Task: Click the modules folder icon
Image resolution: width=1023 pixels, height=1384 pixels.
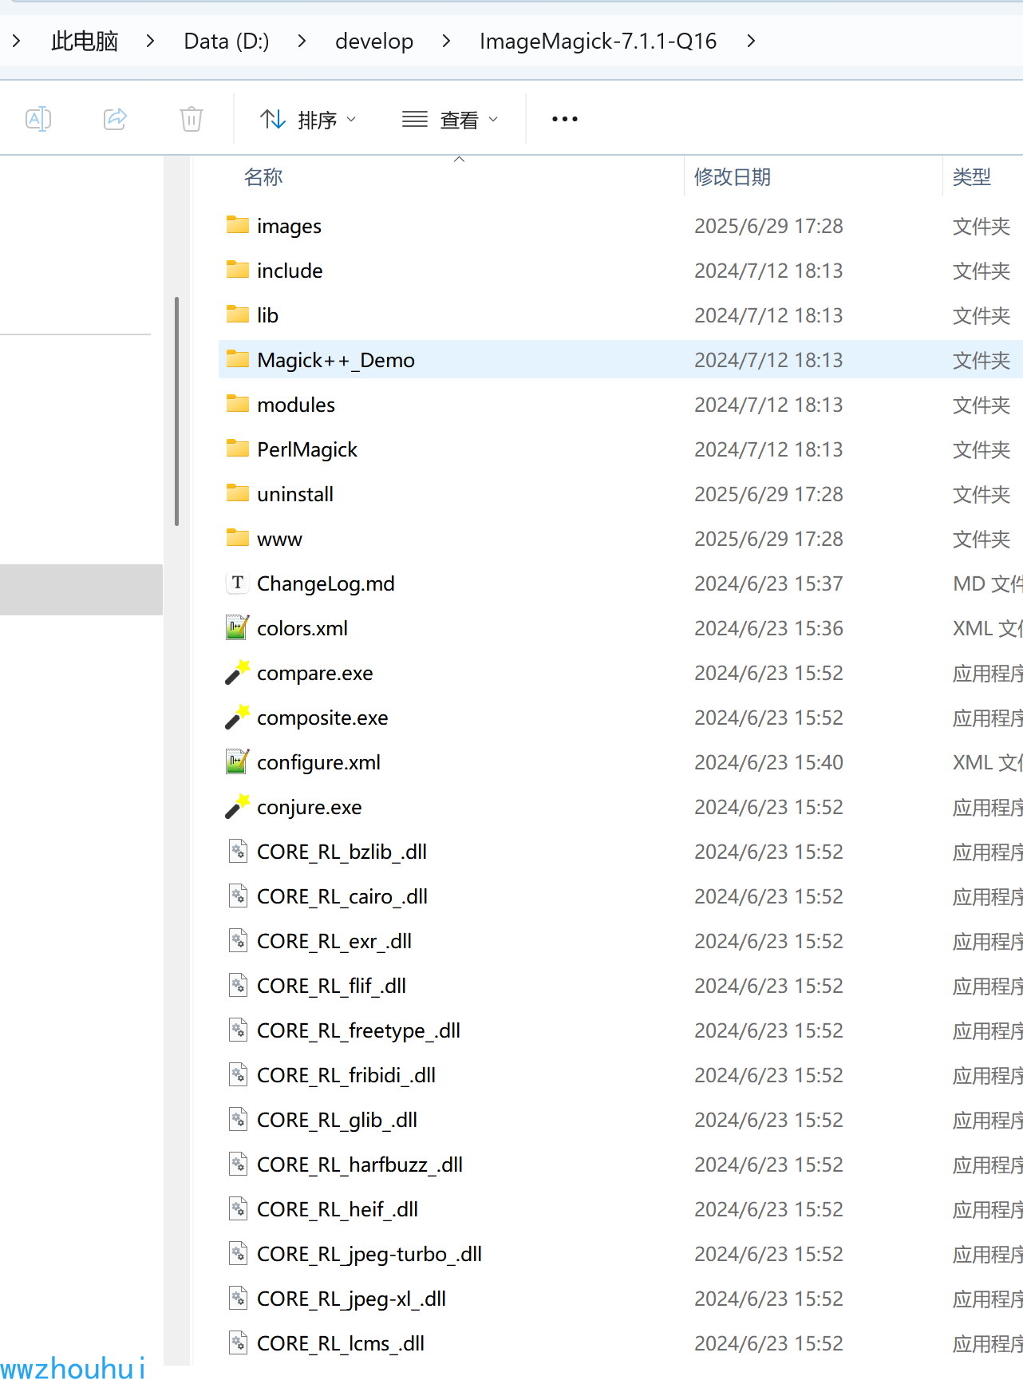Action: click(238, 404)
